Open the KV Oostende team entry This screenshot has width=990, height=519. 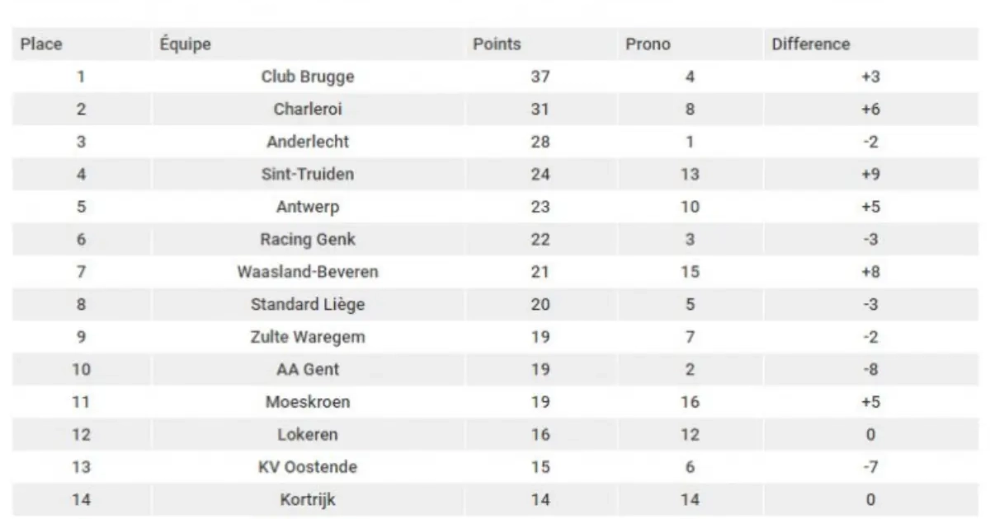coord(308,467)
